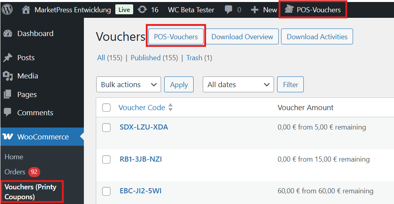
Task: Click New in the admin bar
Action: [x=270, y=10]
